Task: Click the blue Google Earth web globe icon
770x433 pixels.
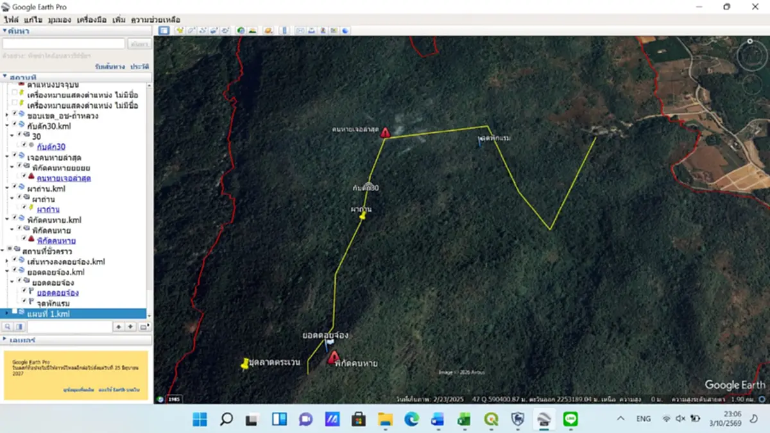Action: pyautogui.click(x=345, y=30)
